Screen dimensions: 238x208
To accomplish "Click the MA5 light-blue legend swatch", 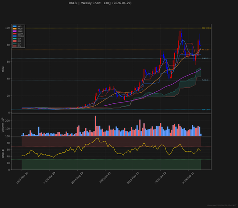I will click(x=15, y=26).
